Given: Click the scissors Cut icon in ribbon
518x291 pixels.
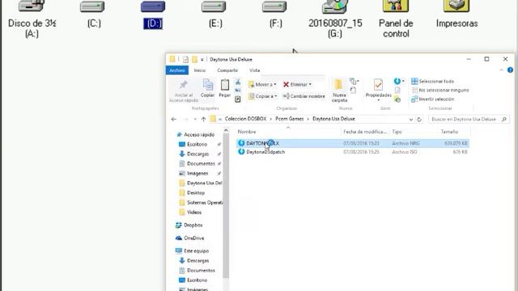Looking at the screenshot, I should (x=238, y=82).
